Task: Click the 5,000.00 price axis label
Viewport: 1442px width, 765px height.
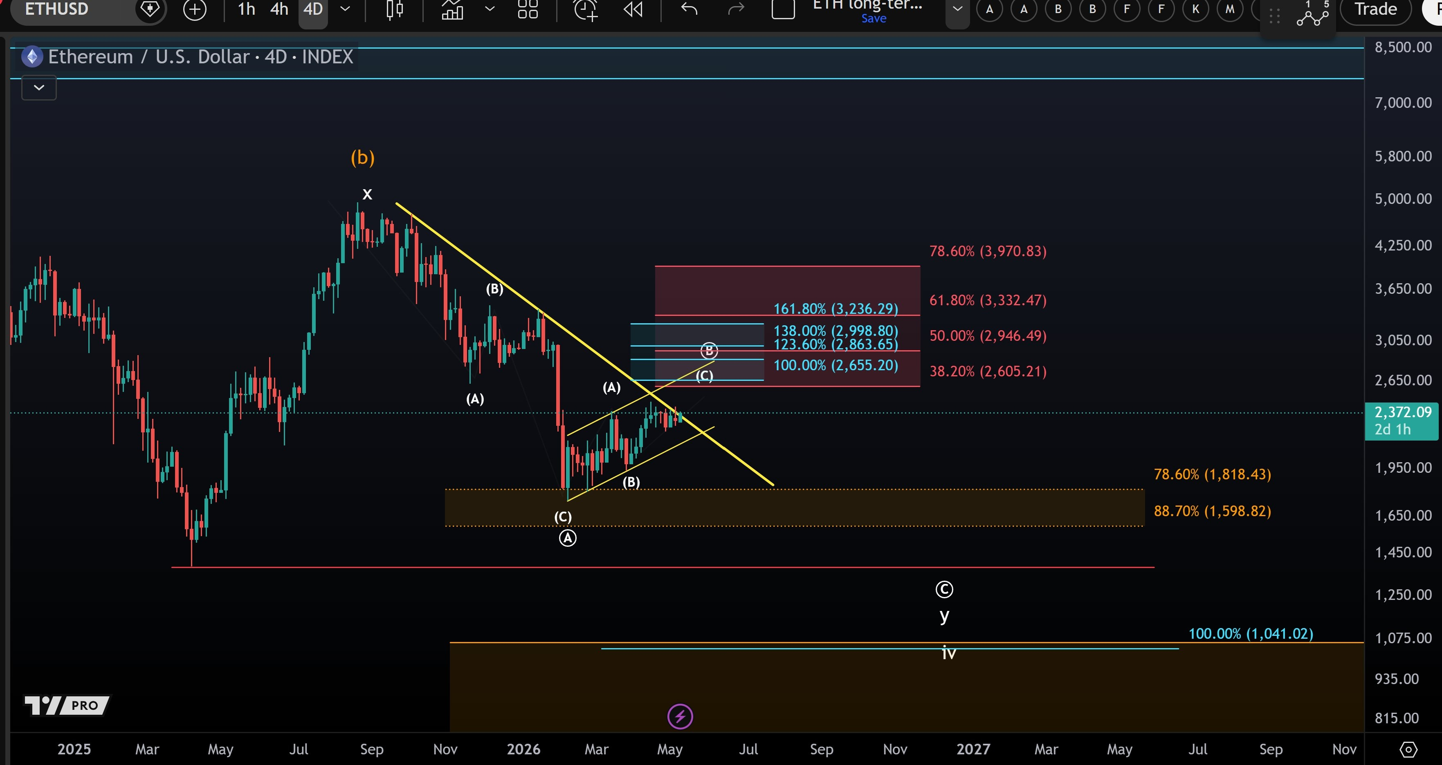Action: [x=1404, y=199]
